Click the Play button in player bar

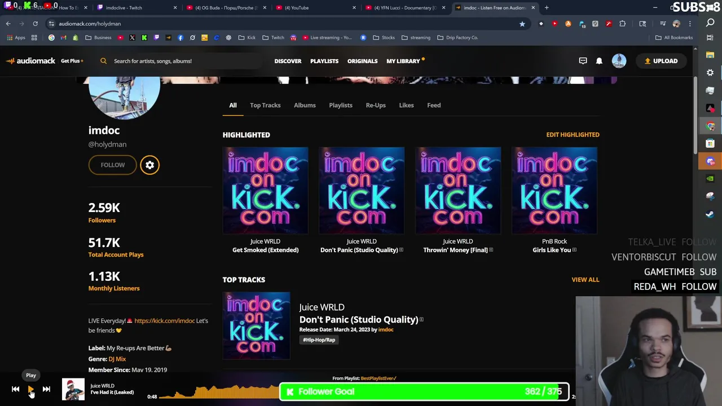click(31, 389)
